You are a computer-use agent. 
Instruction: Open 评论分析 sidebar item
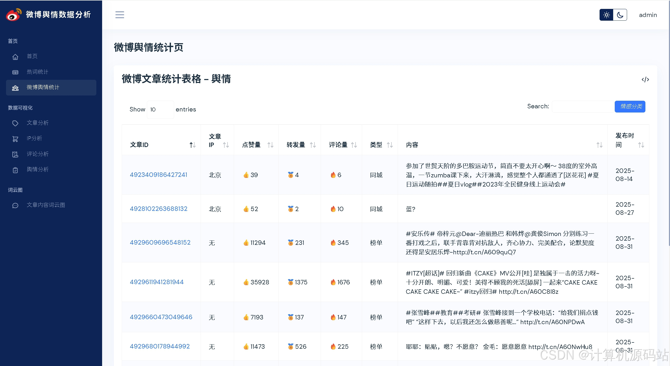click(37, 154)
